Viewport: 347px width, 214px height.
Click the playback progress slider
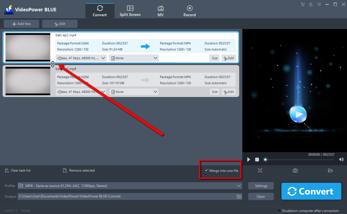[x=265, y=159]
